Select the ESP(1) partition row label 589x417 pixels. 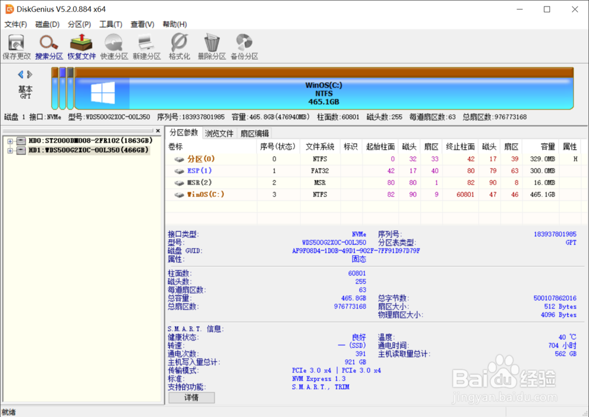200,171
